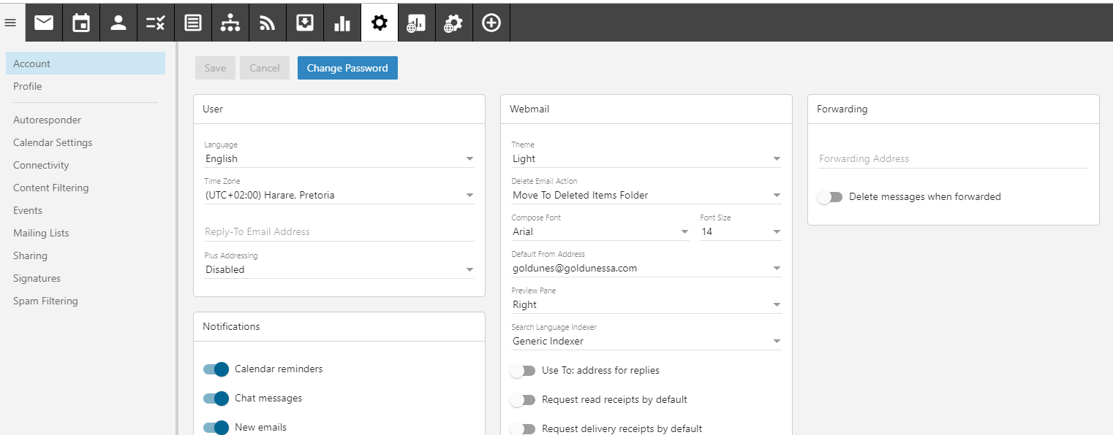Click the Change Password button
Image resolution: width=1113 pixels, height=435 pixels.
[x=347, y=68]
